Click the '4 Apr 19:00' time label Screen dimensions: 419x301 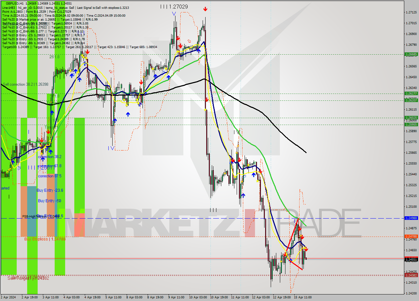tap(92, 297)
